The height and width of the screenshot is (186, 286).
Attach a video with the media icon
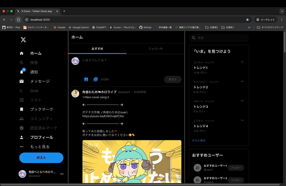[95, 79]
